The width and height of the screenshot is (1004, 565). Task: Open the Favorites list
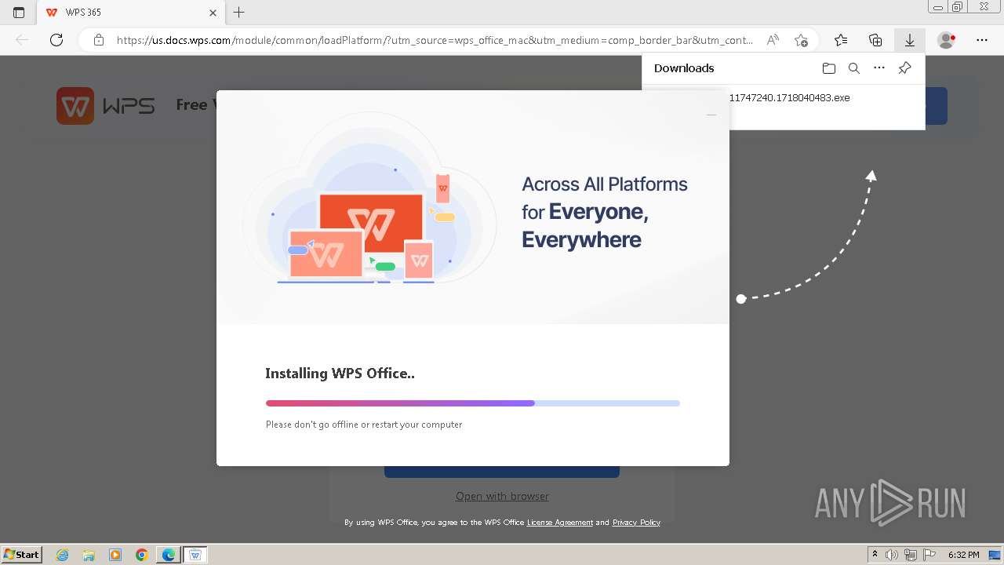pos(841,40)
